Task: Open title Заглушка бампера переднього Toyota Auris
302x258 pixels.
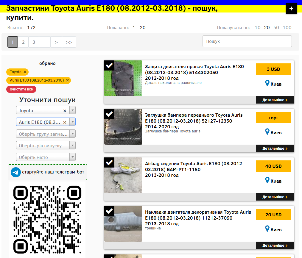Action: (194, 121)
